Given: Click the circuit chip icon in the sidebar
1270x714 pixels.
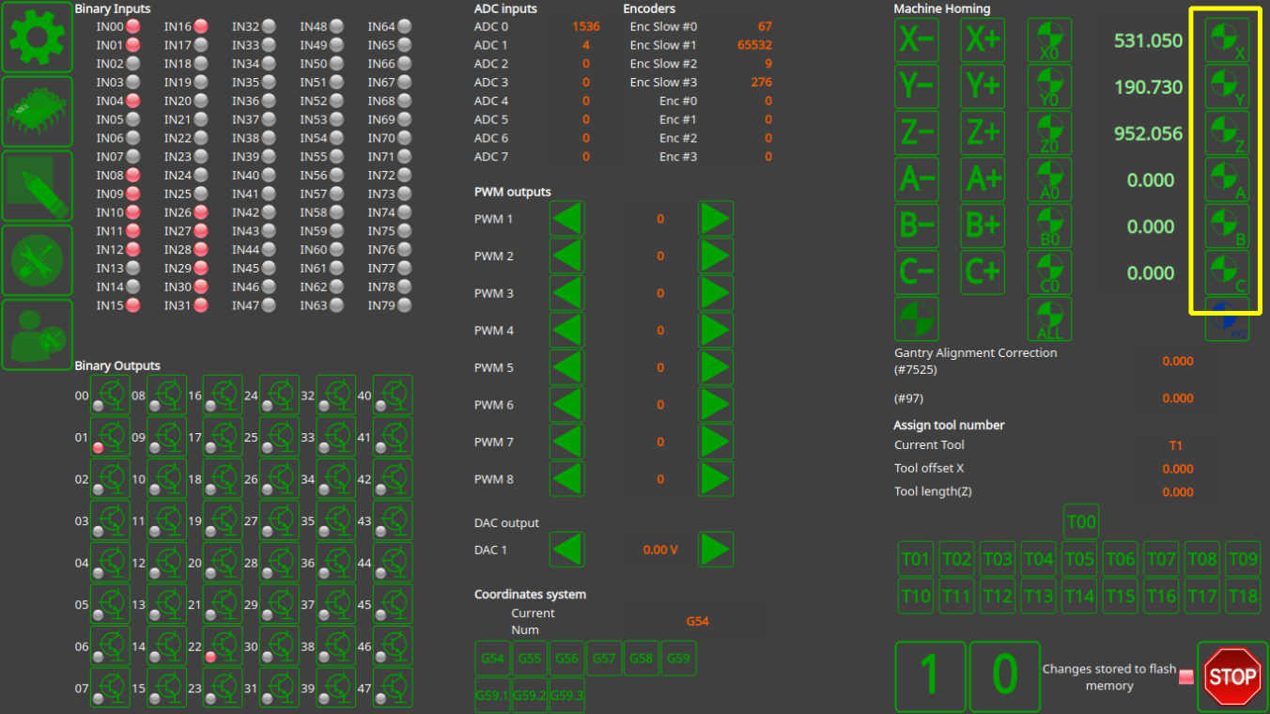Looking at the screenshot, I should point(38,111).
